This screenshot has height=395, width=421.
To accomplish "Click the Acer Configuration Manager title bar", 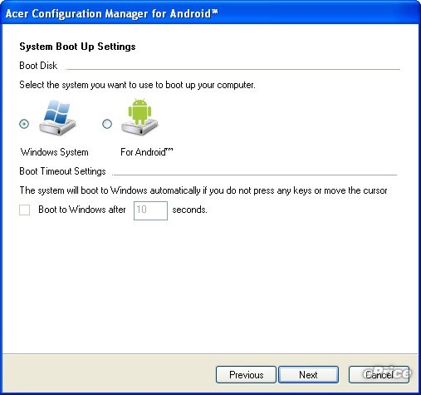I will (210, 13).
